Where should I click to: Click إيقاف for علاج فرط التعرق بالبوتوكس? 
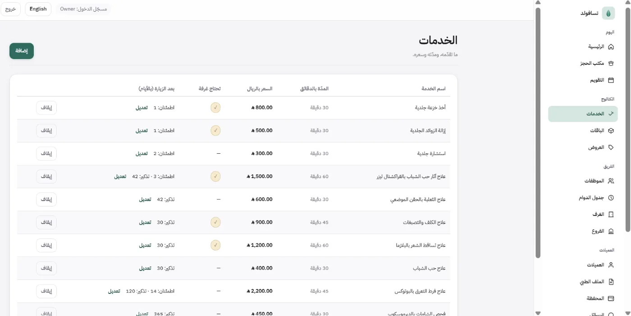(x=46, y=291)
